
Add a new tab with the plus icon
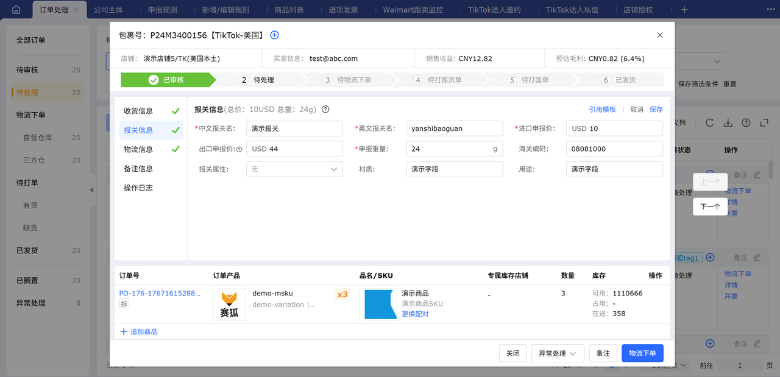pos(684,10)
